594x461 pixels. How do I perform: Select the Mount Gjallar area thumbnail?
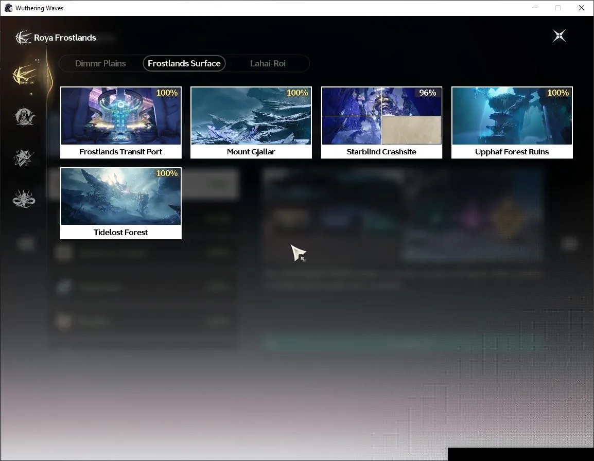click(x=251, y=116)
